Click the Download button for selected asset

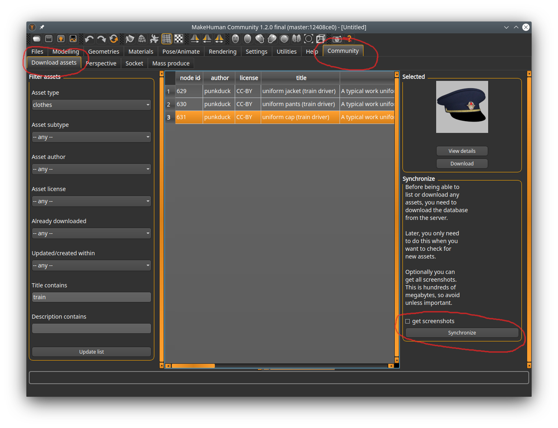(462, 163)
